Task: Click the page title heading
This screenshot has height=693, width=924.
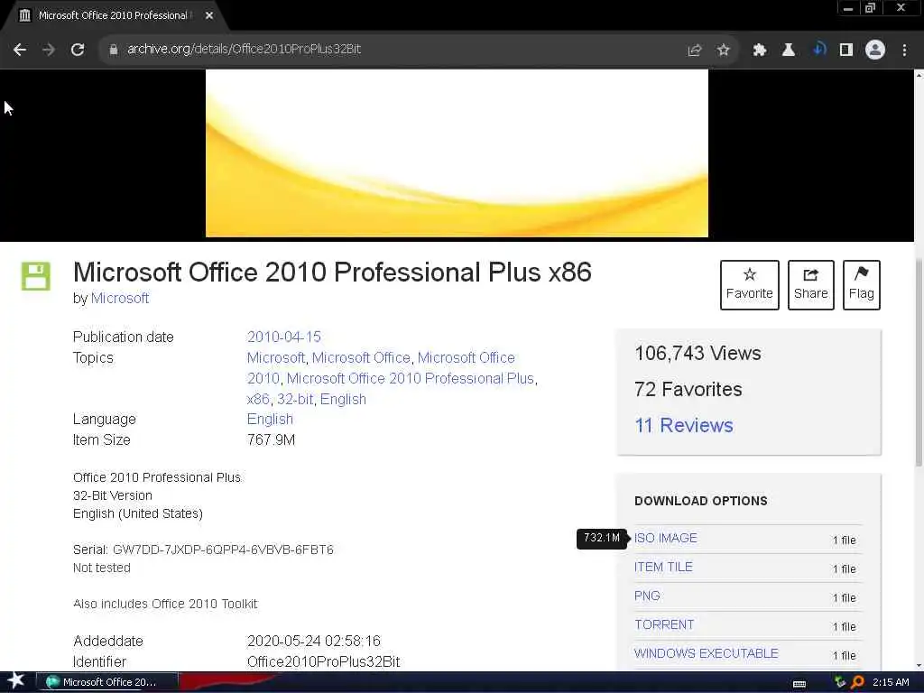Action: 332,273
